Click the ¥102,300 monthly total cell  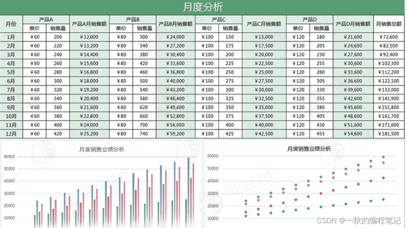(389, 63)
